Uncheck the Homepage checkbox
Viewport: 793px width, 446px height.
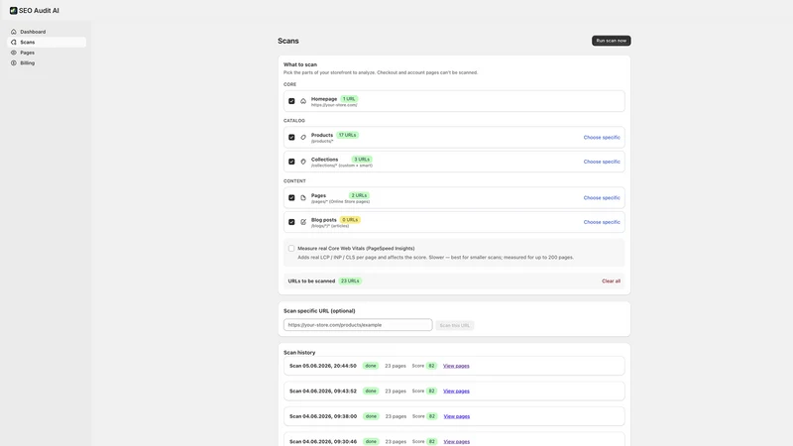click(x=291, y=101)
